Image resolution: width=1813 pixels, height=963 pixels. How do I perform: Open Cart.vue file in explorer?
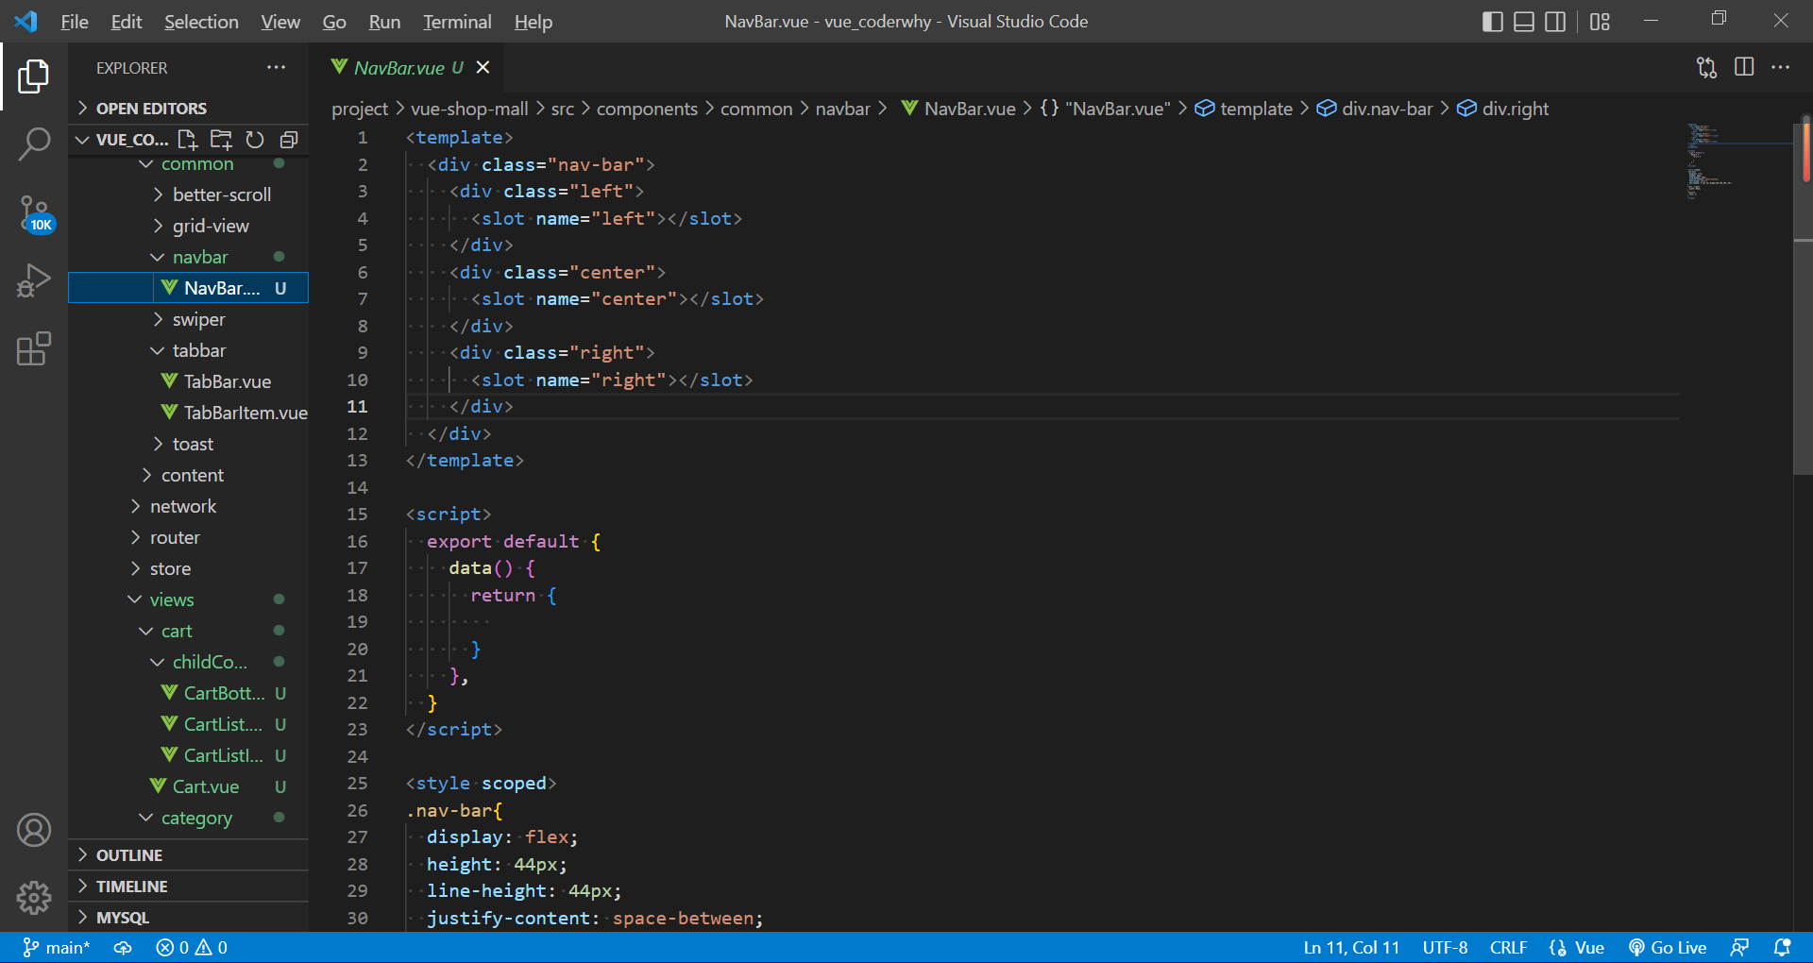click(x=189, y=786)
